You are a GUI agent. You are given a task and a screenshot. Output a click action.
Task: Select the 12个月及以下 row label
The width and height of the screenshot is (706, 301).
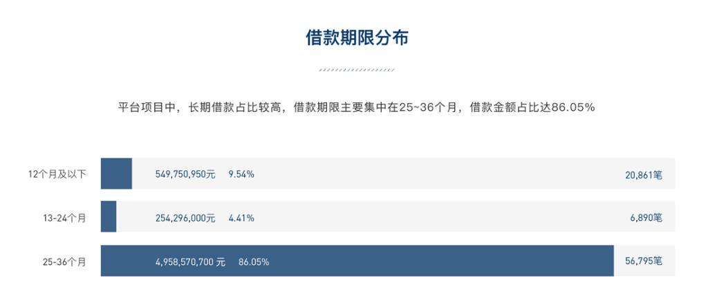click(x=57, y=174)
